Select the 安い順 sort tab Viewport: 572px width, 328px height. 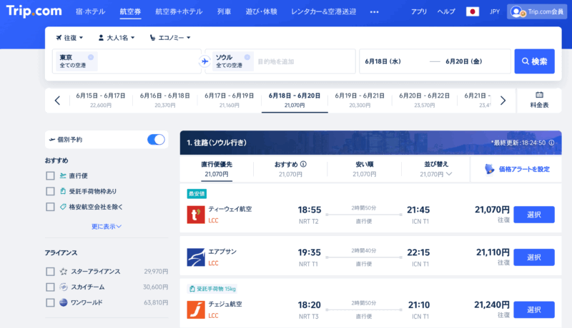tap(365, 169)
